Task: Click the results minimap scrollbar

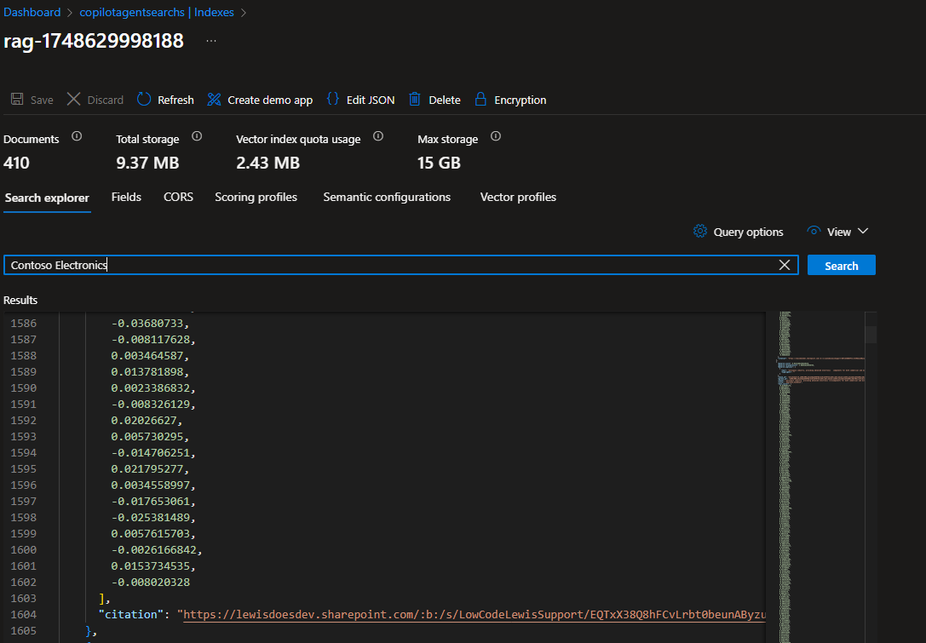Action: coord(869,334)
